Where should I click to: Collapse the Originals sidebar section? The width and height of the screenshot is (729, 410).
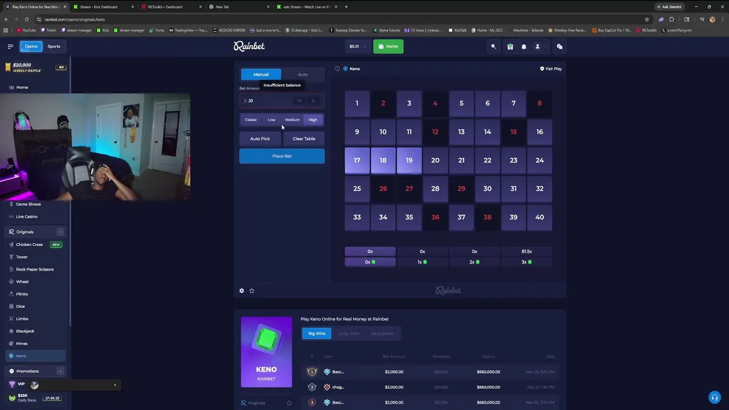click(x=60, y=232)
